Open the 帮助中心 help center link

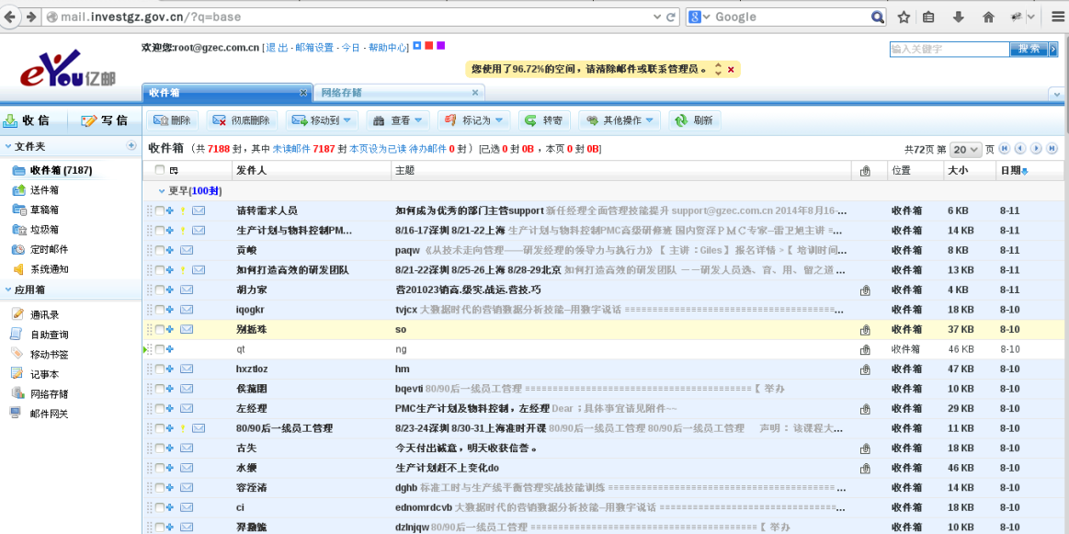(x=388, y=48)
